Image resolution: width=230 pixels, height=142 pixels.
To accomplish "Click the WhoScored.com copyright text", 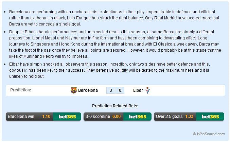I will (x=209, y=134).
